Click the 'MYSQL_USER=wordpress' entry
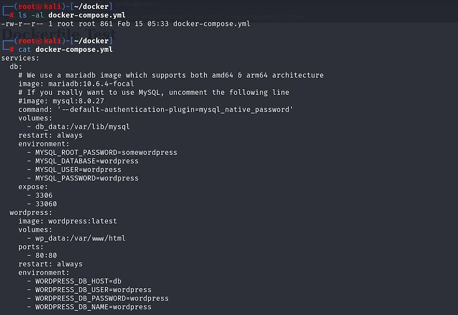This screenshot has width=458, height=315. [x=78, y=170]
